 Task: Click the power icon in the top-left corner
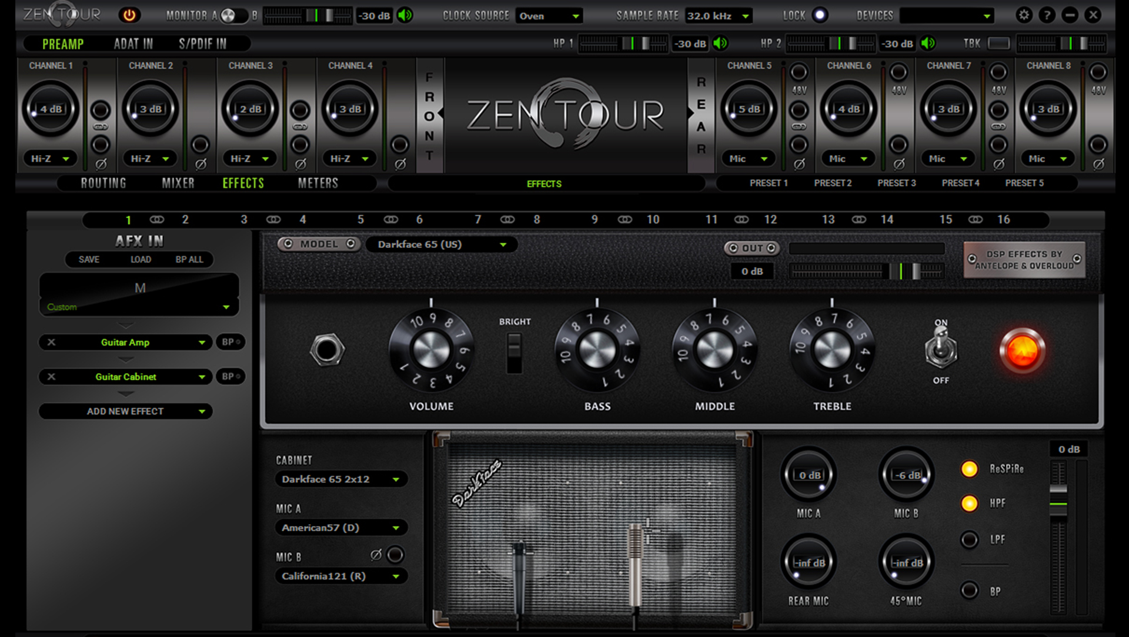129,16
